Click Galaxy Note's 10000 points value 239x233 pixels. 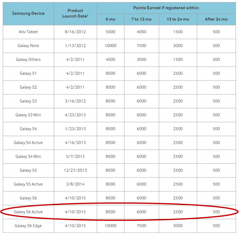click(x=111, y=46)
